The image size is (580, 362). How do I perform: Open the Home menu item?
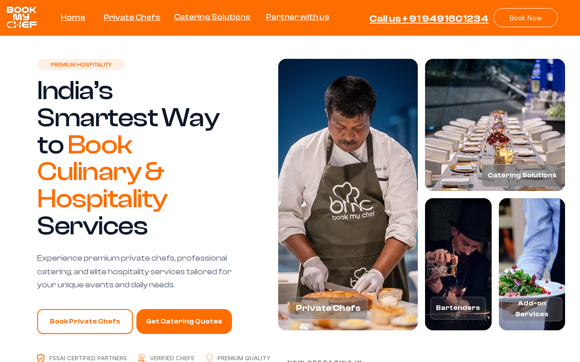coord(73,18)
